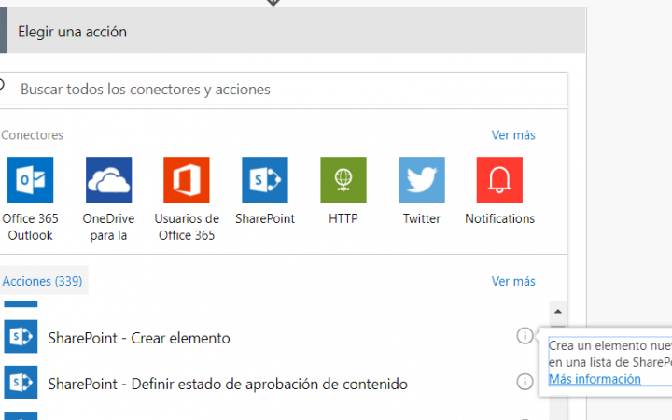Click the SharePoint icon beside Definir estado de aprobación
This screenshot has width=672, height=420.
(x=21, y=383)
